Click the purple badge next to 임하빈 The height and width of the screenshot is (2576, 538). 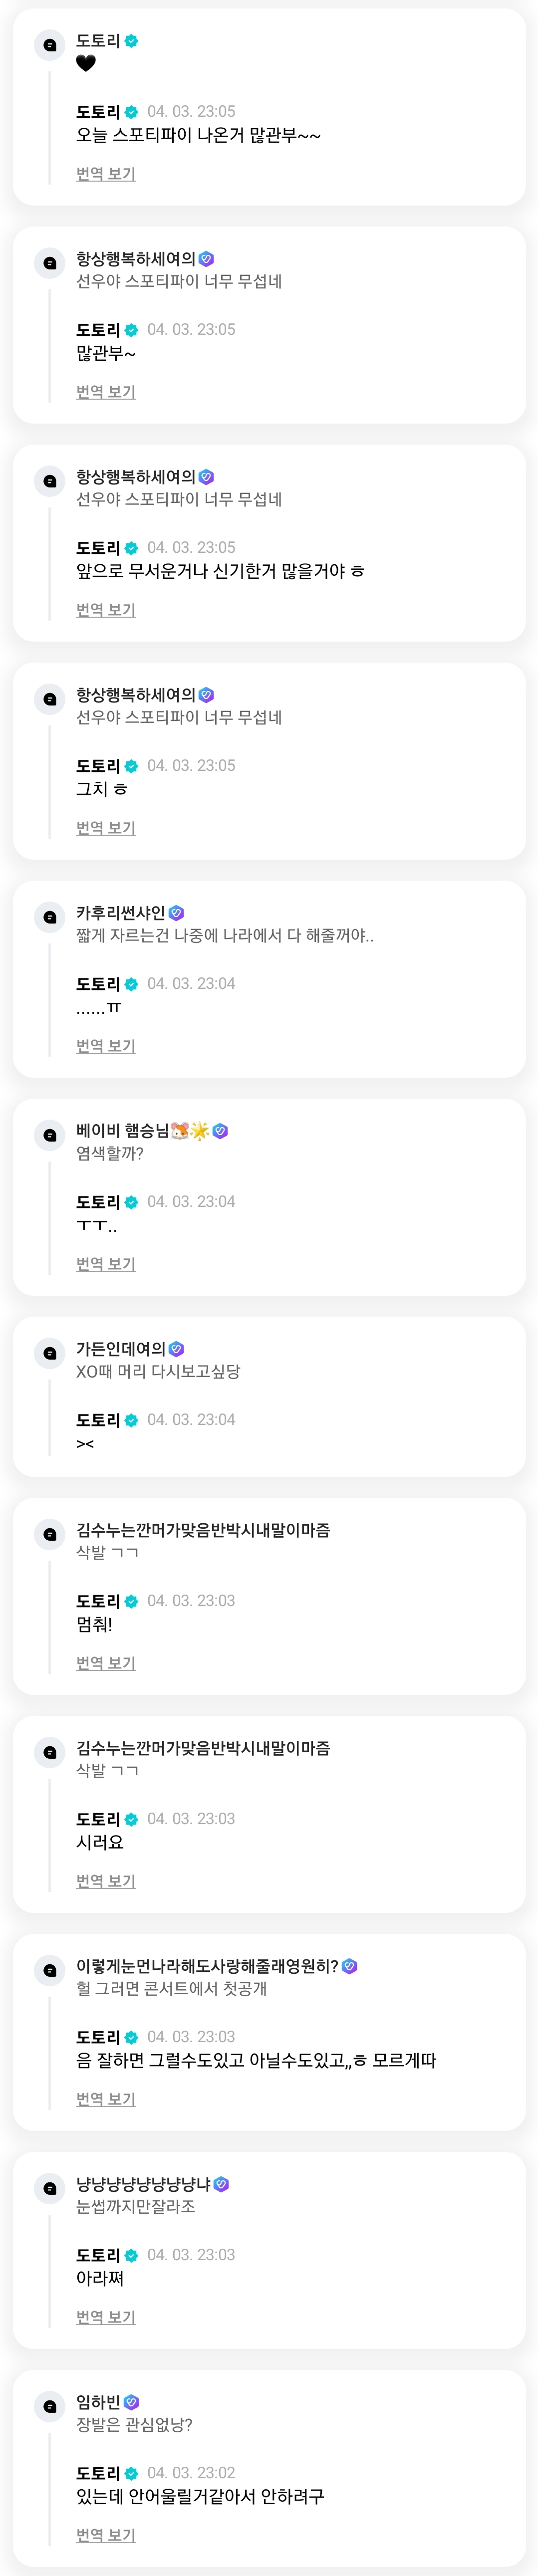pyautogui.click(x=131, y=2401)
